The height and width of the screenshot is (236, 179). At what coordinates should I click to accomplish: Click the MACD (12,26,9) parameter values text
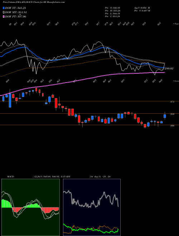click(x=49, y=177)
